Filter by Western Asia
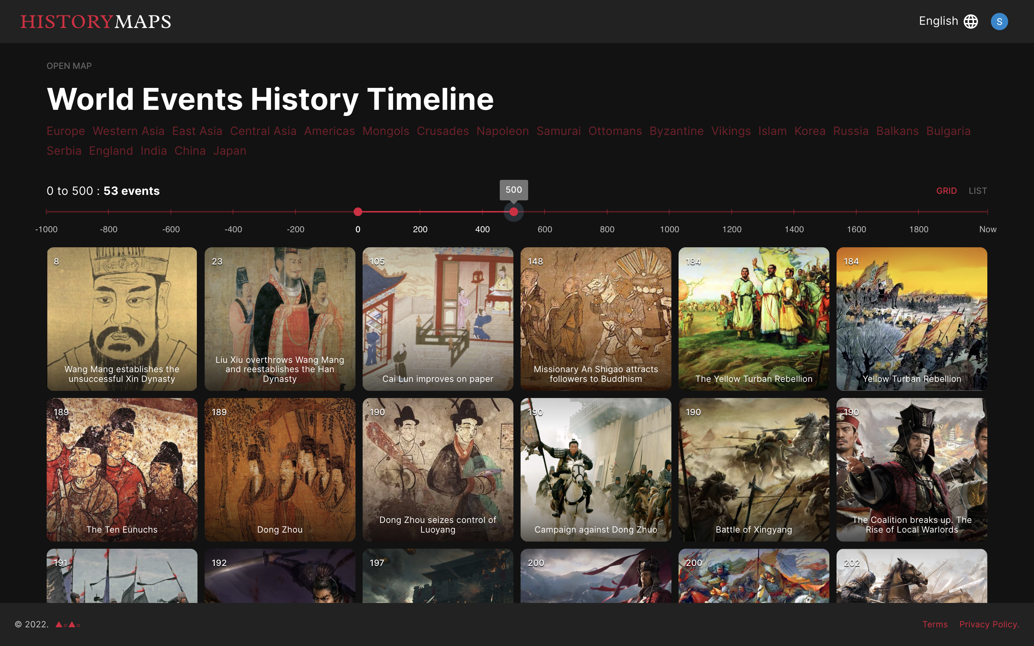This screenshot has width=1034, height=646. click(129, 131)
